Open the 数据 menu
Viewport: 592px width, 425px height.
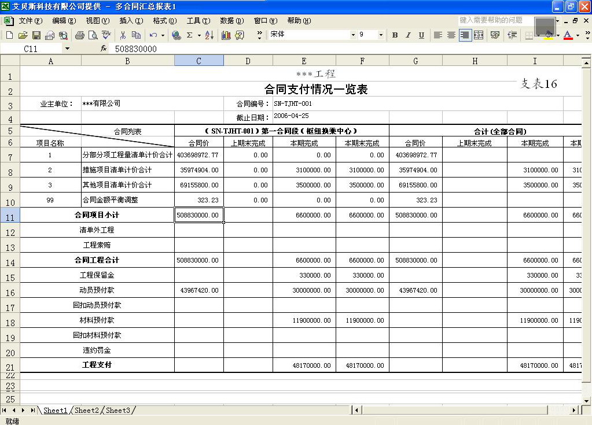click(232, 21)
